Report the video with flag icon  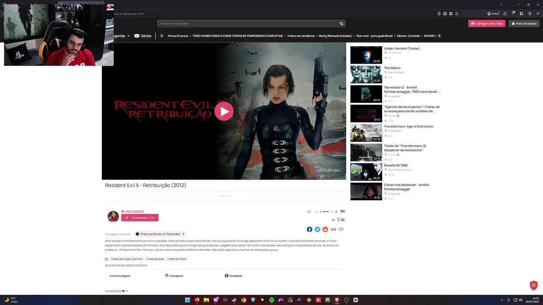coord(342,212)
